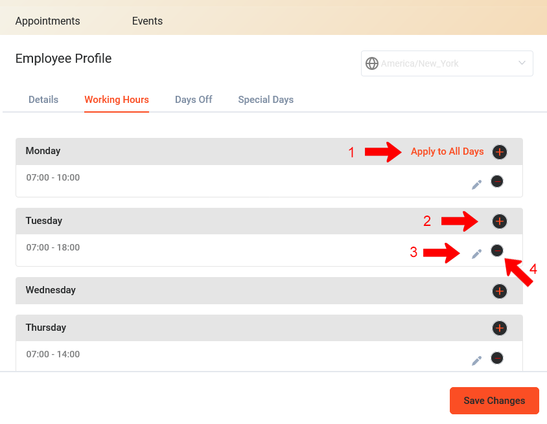This screenshot has width=547, height=424.
Task: Remove Thursday 07:00 - 14:00 period
Action: coord(496,358)
